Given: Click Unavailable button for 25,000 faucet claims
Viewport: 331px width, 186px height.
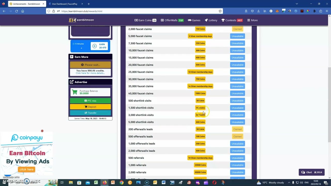Looking at the screenshot, I should (237, 72).
